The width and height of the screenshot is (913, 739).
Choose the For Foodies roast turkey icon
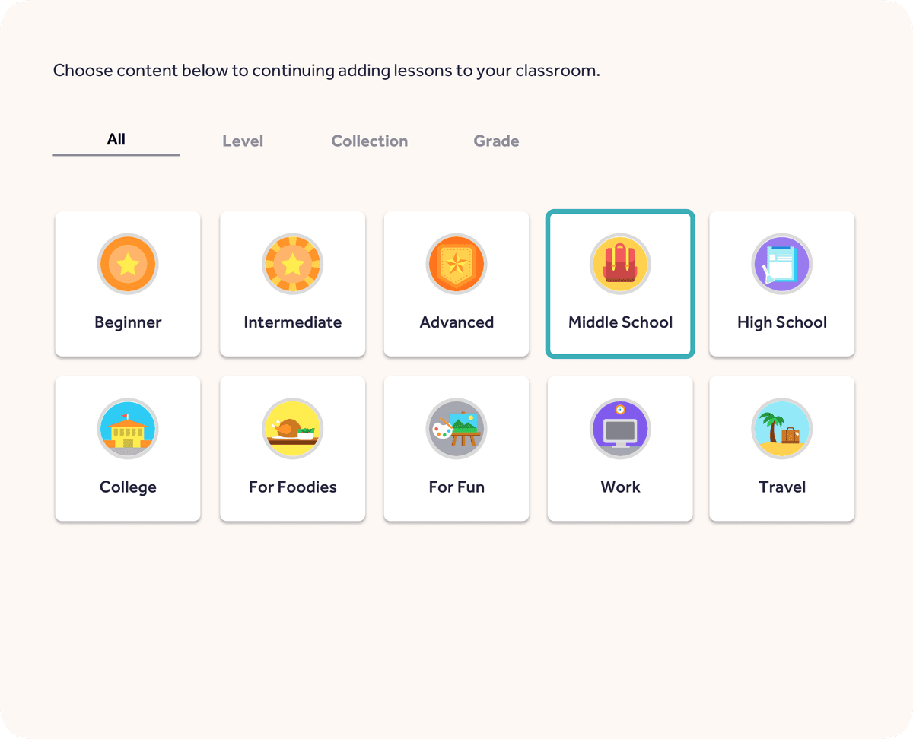292,429
